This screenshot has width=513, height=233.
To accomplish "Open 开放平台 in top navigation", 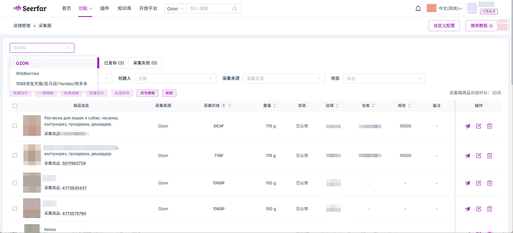I will (148, 8).
